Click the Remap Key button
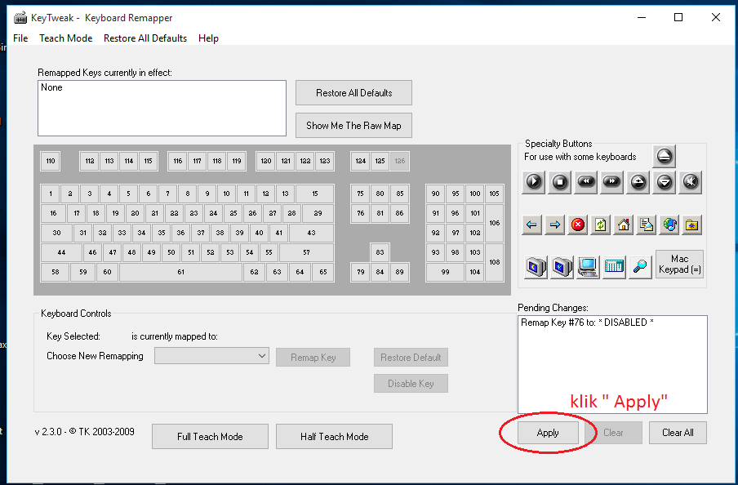The width and height of the screenshot is (738, 485). click(313, 358)
